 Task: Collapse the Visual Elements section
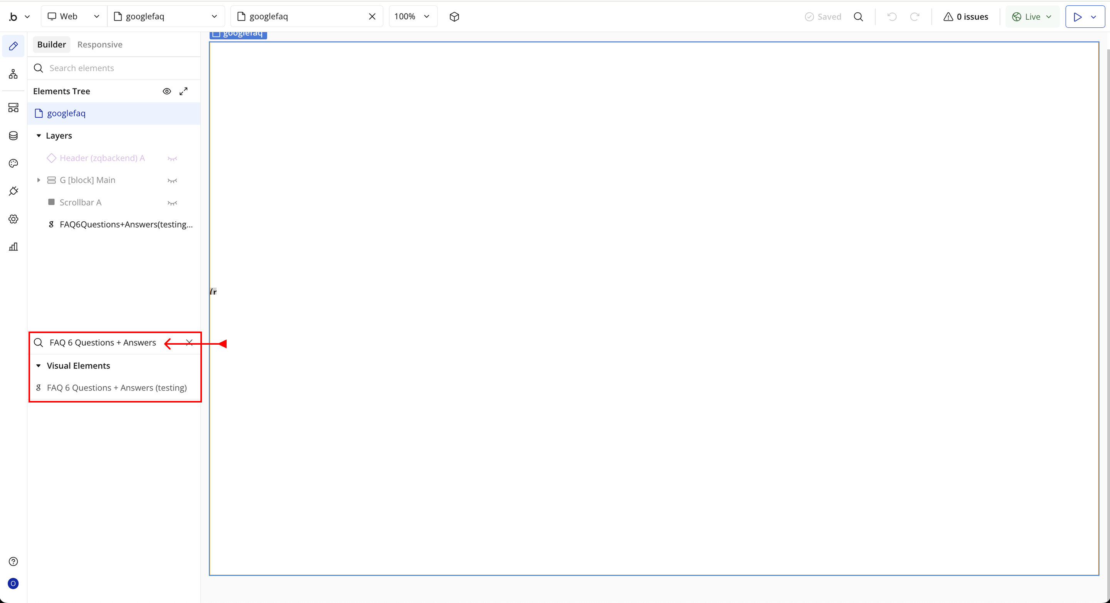[39, 366]
